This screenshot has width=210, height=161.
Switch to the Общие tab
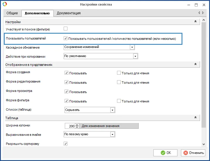(12, 13)
